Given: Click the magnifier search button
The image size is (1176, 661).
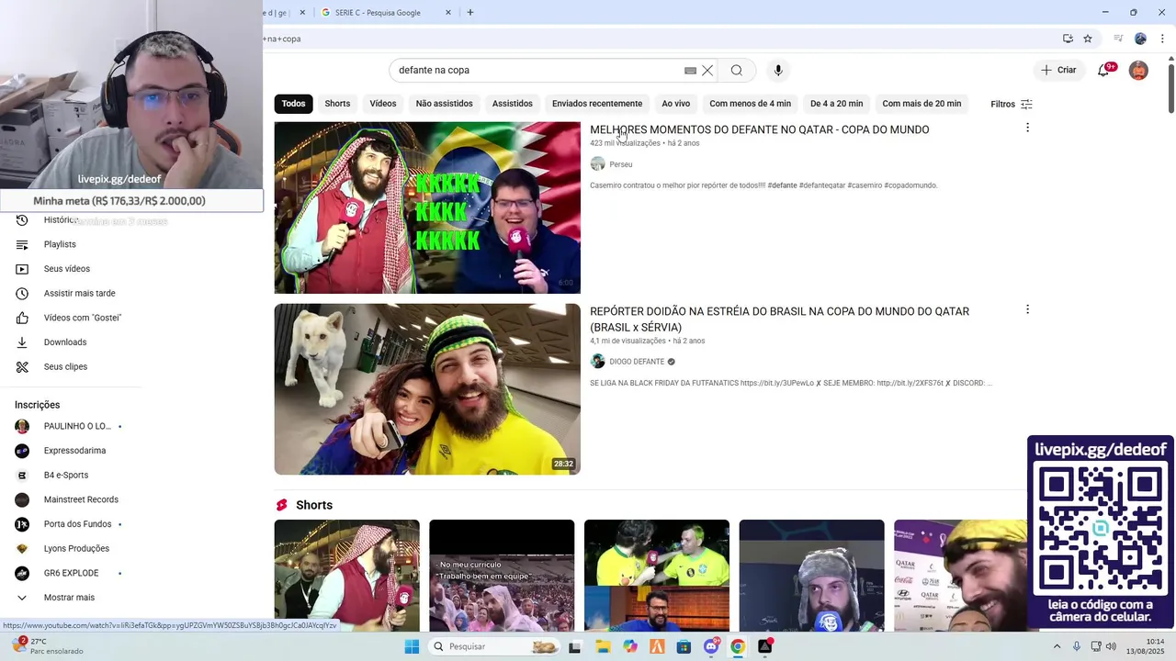Looking at the screenshot, I should [x=736, y=71].
